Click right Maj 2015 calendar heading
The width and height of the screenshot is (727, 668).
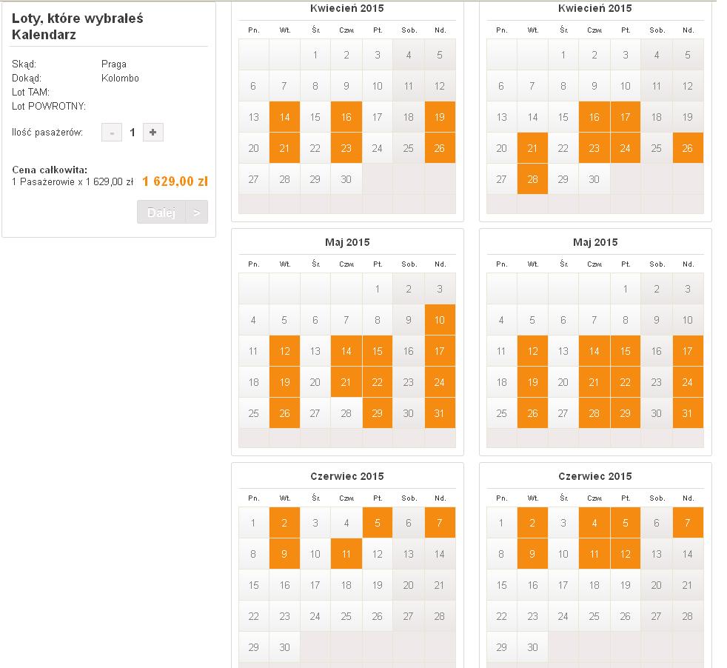tap(595, 242)
